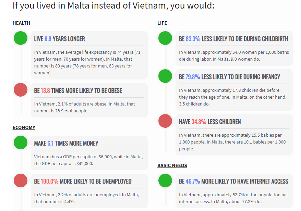This screenshot has height=211, width=301.
Task: Click red circle beside Have 34.8% Less Children
Action: [165, 121]
